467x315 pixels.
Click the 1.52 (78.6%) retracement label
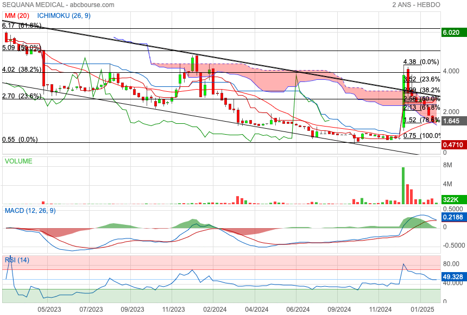click(422, 120)
